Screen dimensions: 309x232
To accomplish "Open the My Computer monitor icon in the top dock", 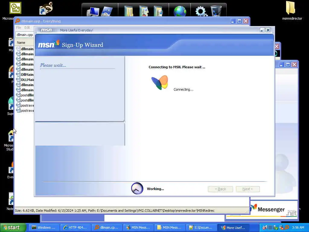I will click(93, 11).
